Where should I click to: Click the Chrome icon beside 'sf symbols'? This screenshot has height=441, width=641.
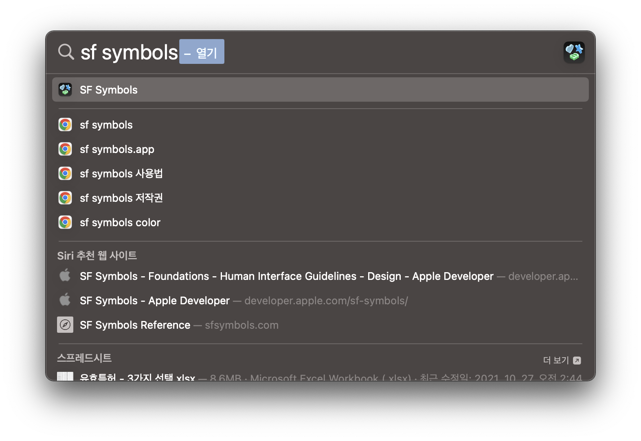click(65, 124)
